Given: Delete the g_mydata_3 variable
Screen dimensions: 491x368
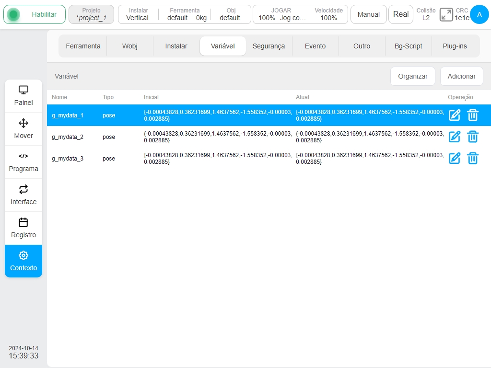Looking at the screenshot, I should [x=473, y=158].
